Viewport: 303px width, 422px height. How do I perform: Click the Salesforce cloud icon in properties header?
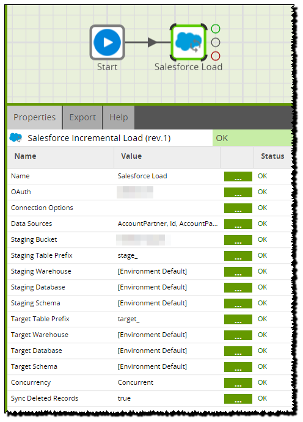coord(16,138)
